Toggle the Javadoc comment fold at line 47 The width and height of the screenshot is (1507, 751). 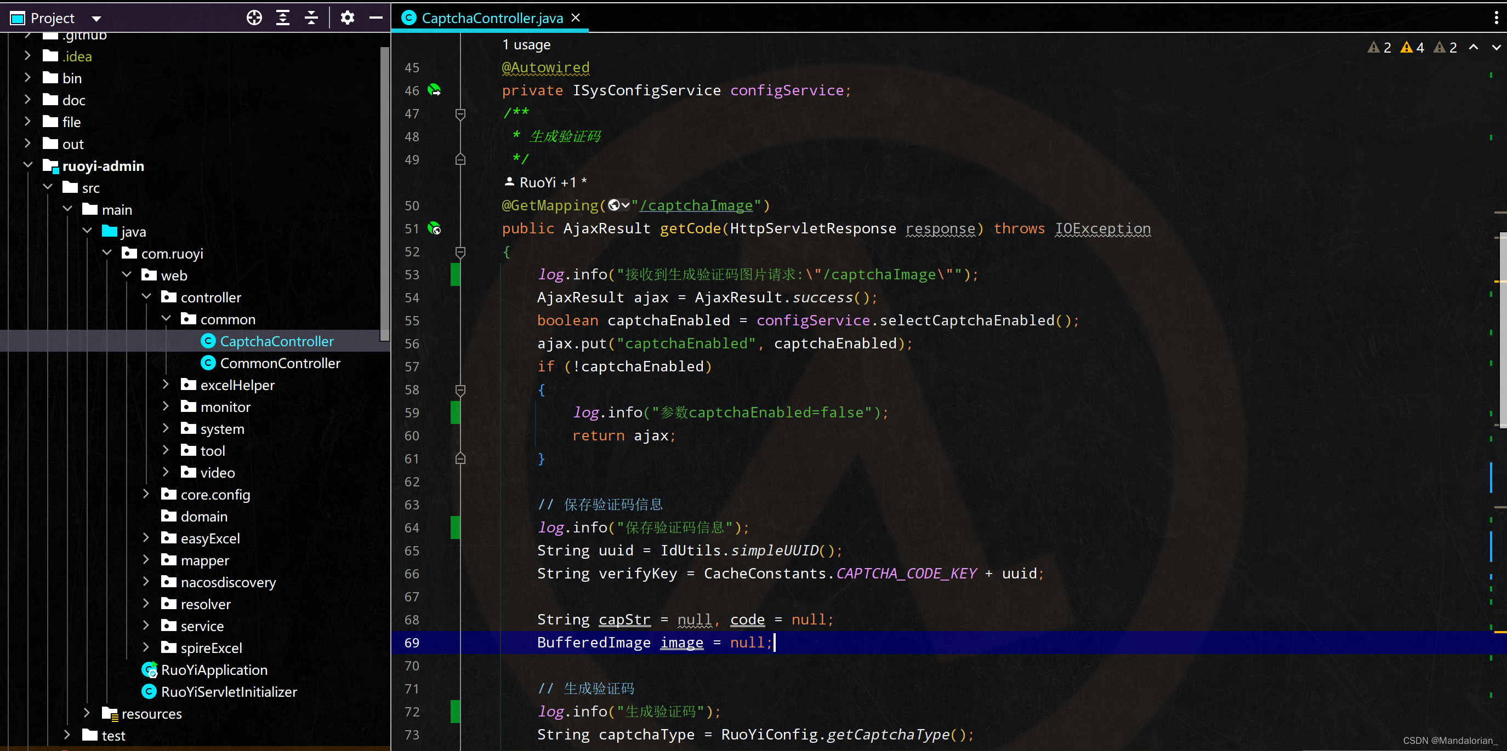point(460,113)
